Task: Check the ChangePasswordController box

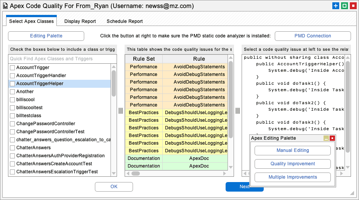Action: coord(12,124)
